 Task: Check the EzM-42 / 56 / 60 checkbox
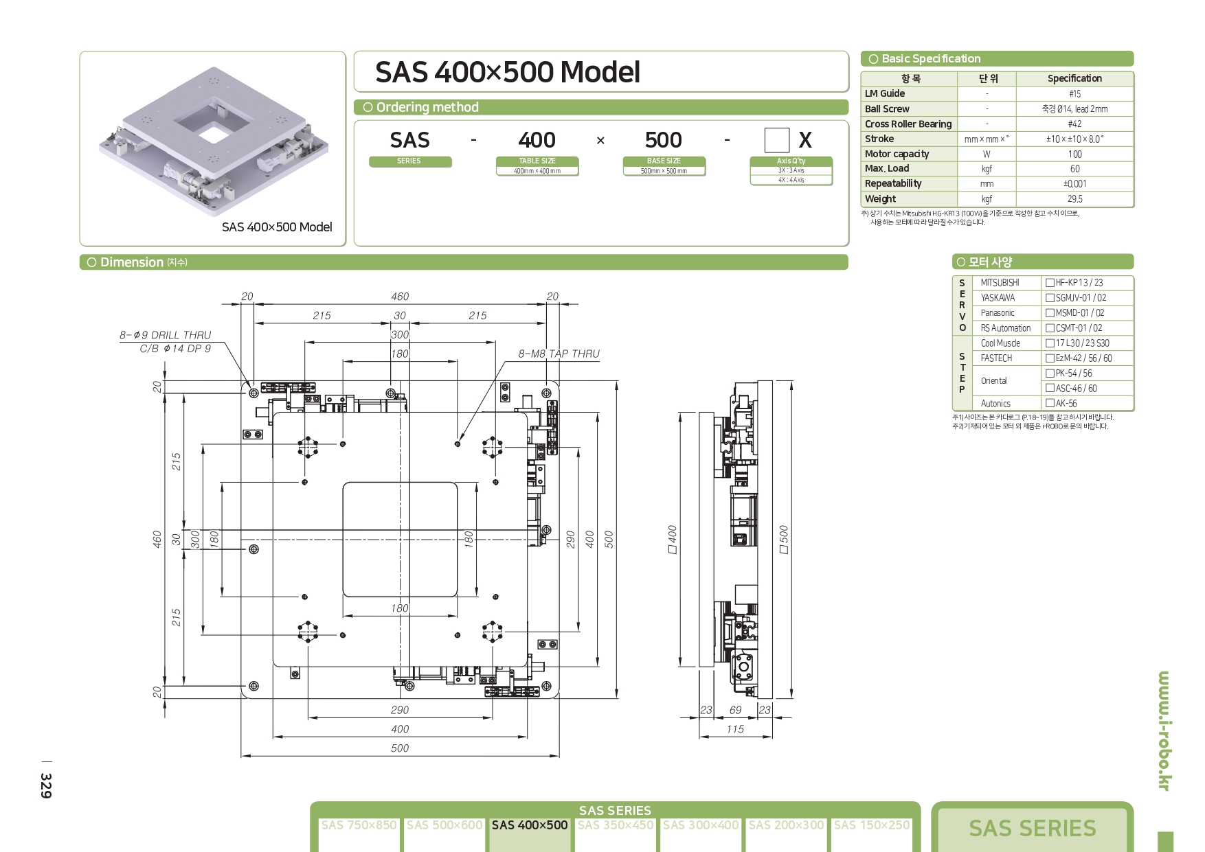tap(1050, 358)
